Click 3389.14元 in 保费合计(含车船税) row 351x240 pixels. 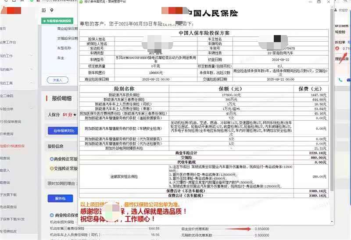pyautogui.click(x=318, y=196)
